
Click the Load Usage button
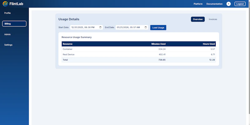[x=158, y=27]
